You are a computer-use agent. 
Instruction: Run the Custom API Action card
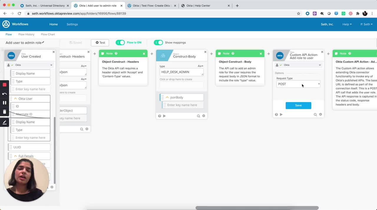click(281, 114)
